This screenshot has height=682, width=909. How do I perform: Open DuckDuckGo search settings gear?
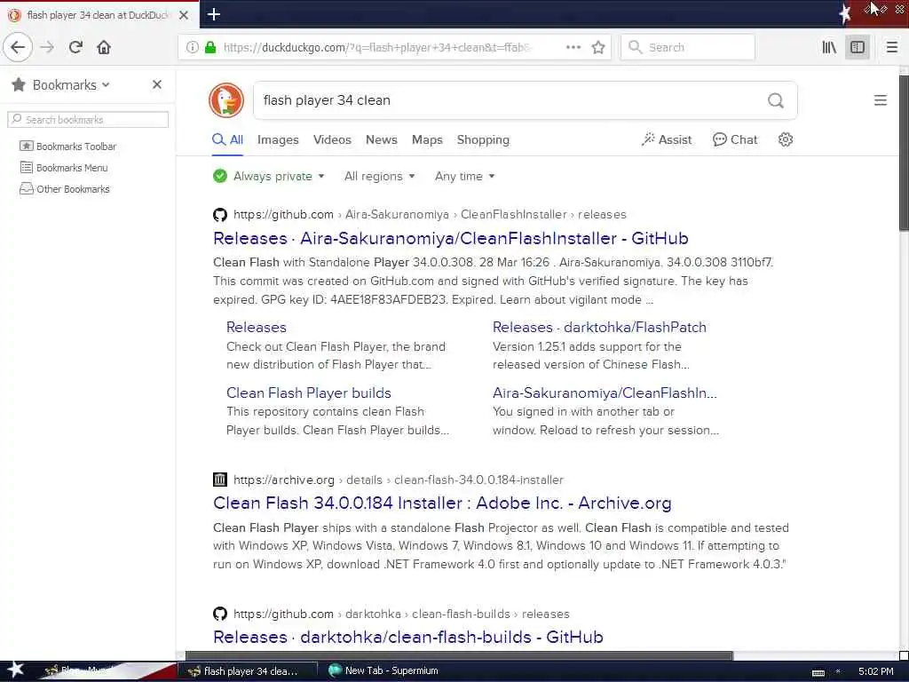click(x=785, y=139)
